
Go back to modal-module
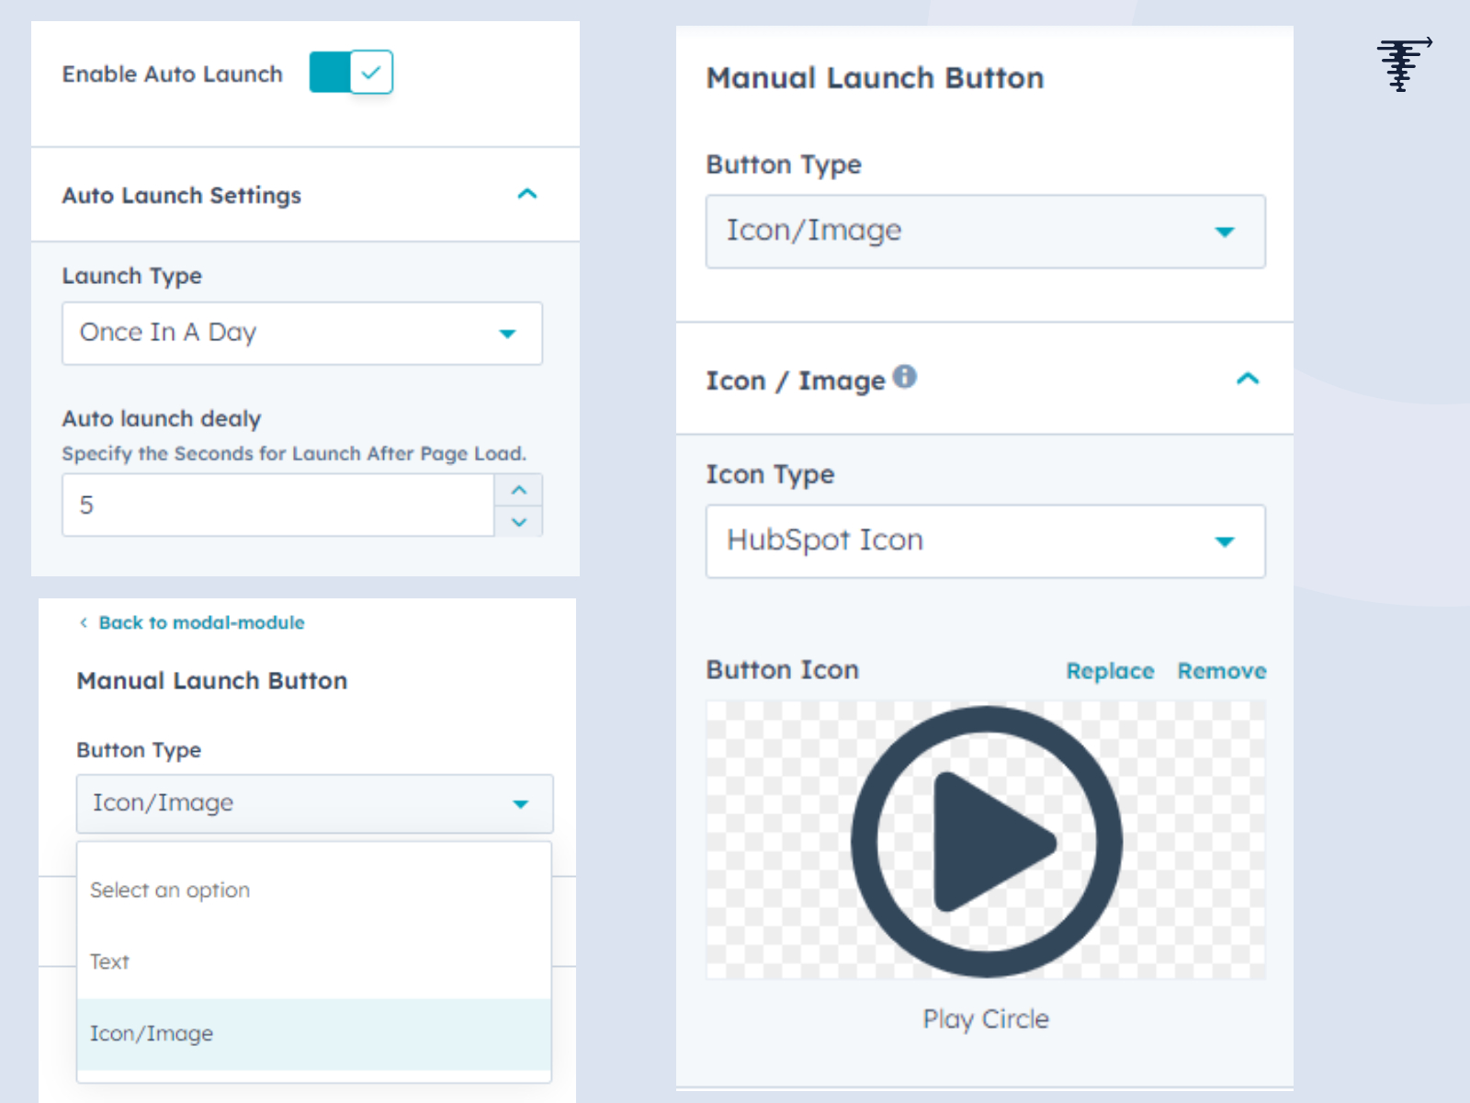201,622
